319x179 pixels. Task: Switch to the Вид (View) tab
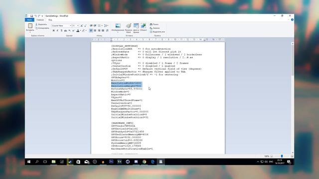pos(50,20)
